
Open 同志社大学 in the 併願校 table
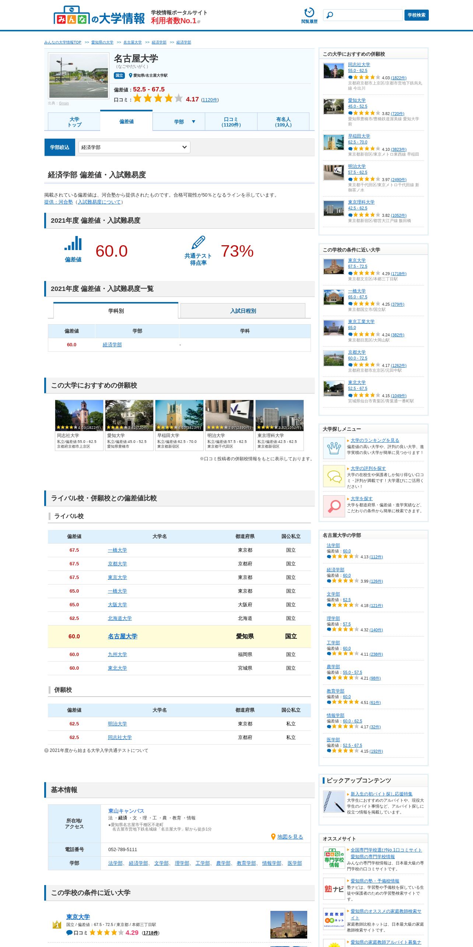point(120,738)
